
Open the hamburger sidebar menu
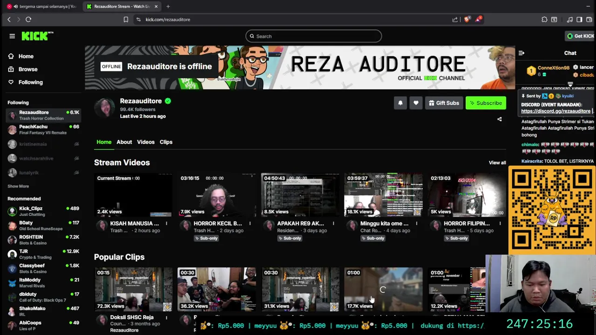click(x=12, y=36)
